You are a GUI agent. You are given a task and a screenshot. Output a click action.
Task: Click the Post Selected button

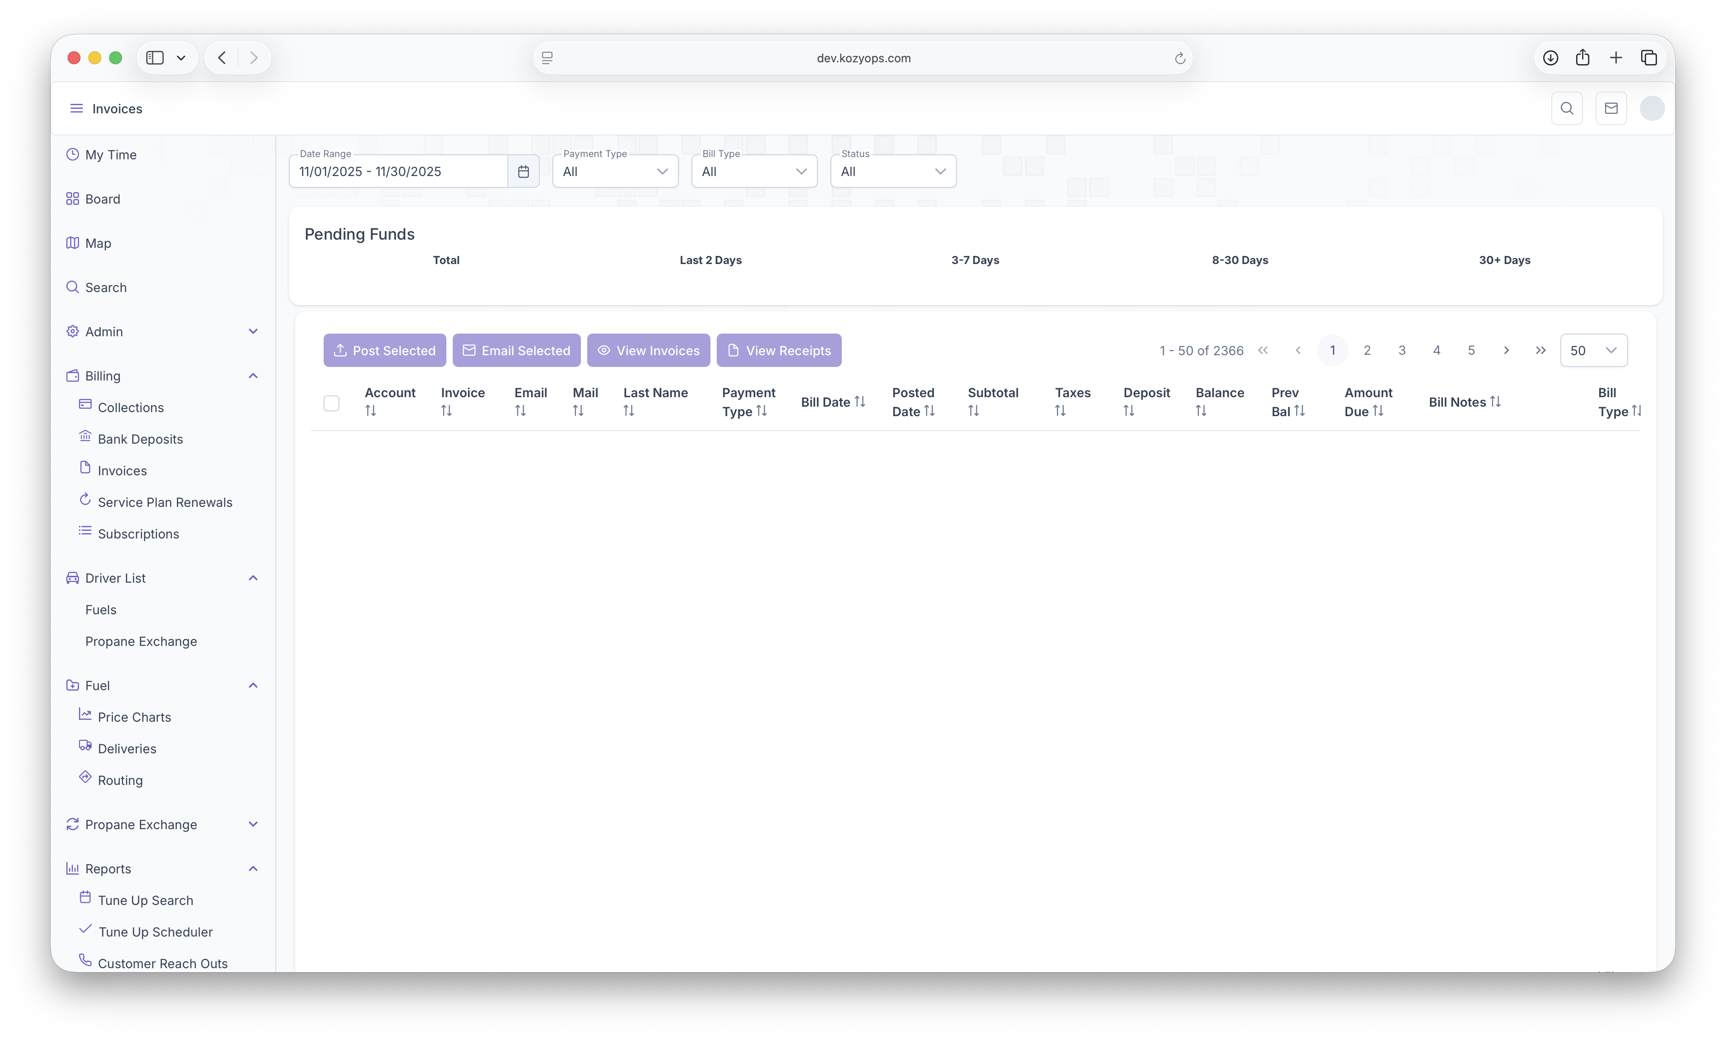385,350
